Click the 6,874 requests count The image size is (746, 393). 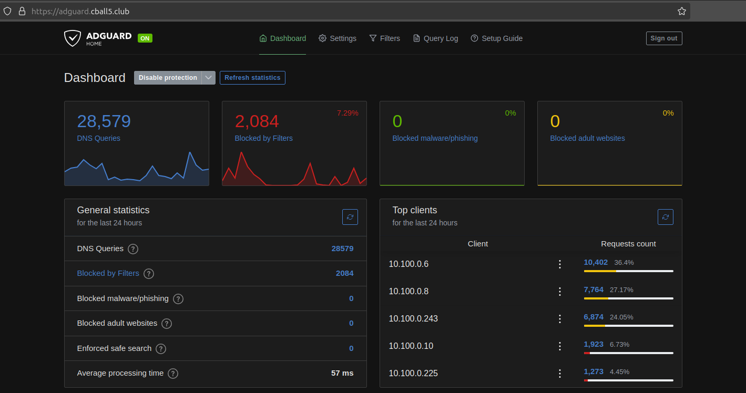594,317
